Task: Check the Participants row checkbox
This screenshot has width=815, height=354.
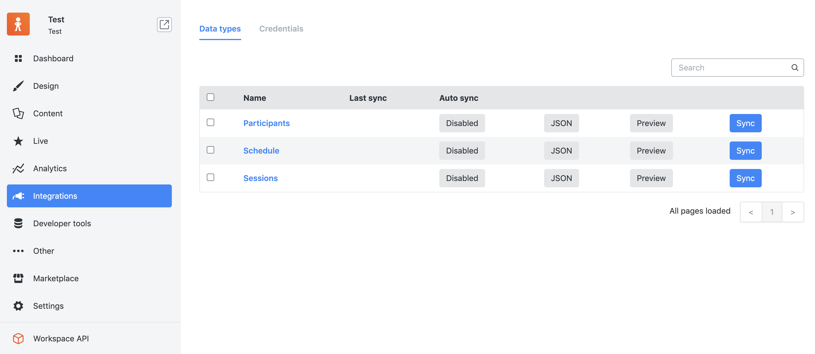Action: tap(210, 122)
